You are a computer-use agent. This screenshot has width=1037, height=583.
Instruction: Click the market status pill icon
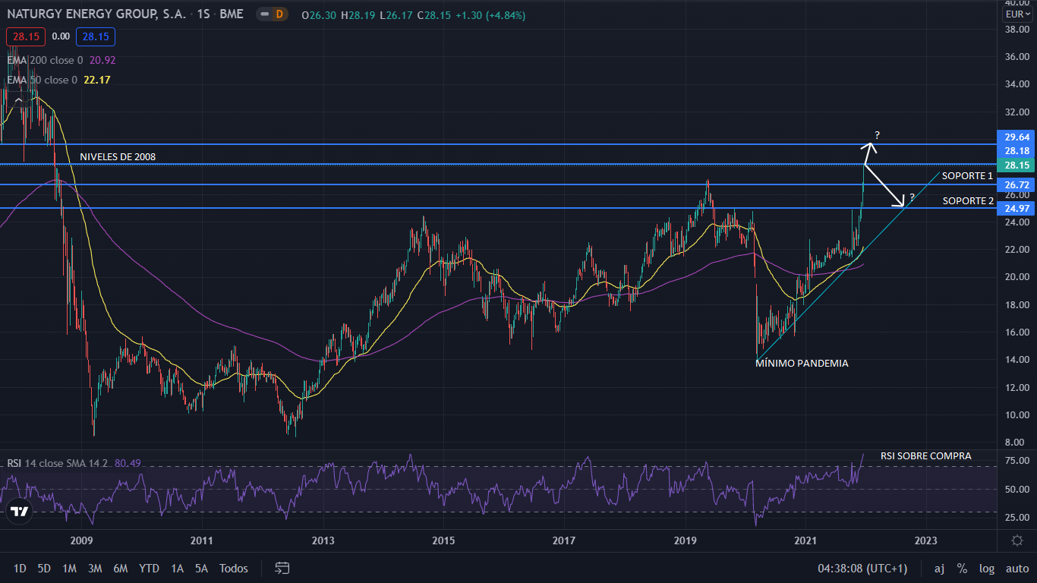click(x=261, y=14)
